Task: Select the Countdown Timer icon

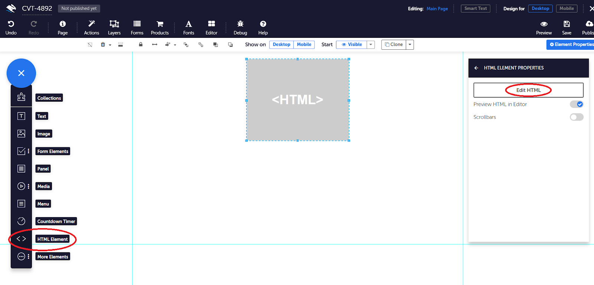Action: point(21,221)
